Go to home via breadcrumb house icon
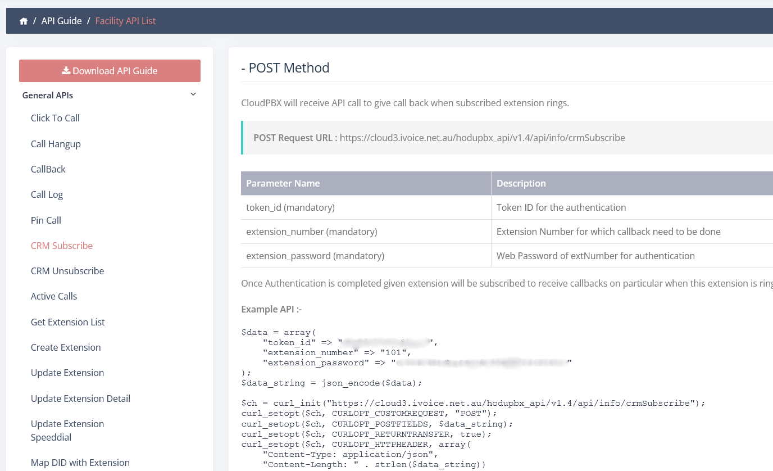The image size is (773, 471). [x=24, y=21]
